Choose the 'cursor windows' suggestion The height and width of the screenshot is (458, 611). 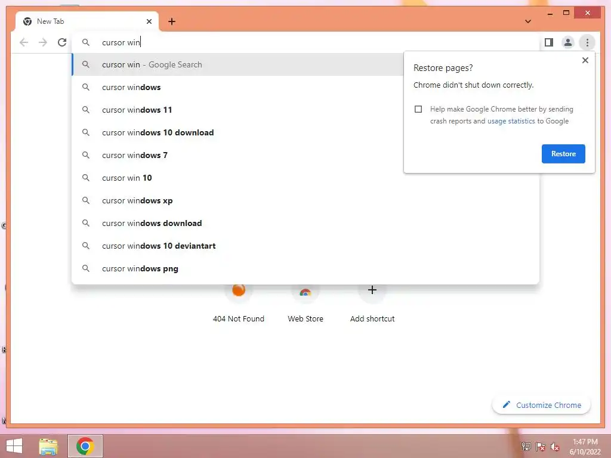pyautogui.click(x=237, y=87)
